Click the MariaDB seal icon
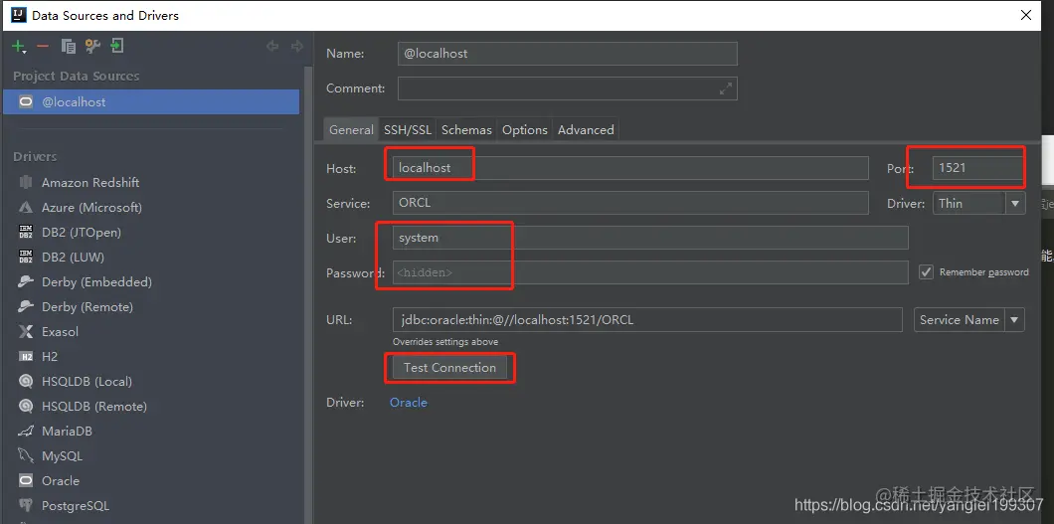This screenshot has width=1054, height=524. tap(26, 432)
